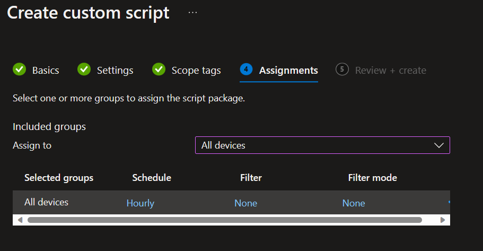Select the All devices row in table
Viewport: 483px width, 251px height.
coord(47,202)
